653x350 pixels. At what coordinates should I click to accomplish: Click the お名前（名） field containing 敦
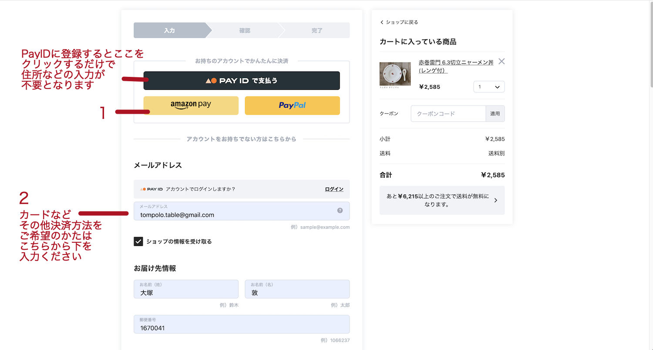point(297,289)
